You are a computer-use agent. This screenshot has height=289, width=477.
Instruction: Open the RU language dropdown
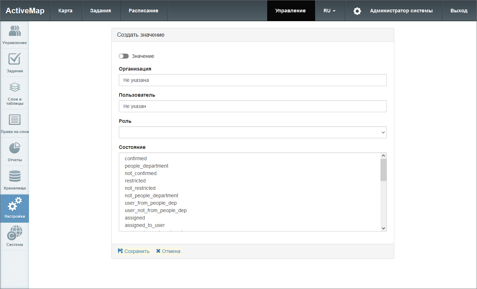pyautogui.click(x=329, y=11)
